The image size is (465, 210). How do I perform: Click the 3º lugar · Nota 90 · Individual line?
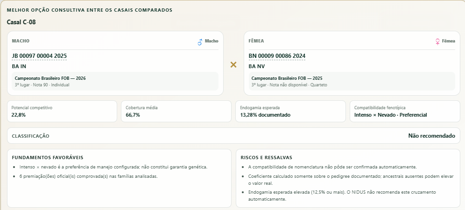pyautogui.click(x=42, y=85)
